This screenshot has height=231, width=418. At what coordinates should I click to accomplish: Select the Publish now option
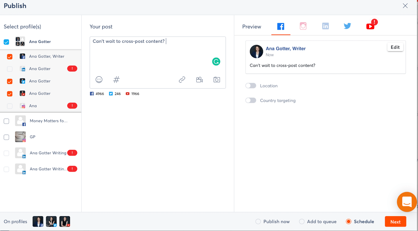[x=258, y=222]
